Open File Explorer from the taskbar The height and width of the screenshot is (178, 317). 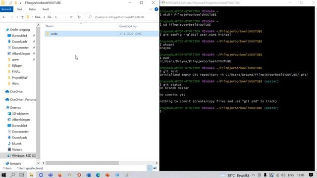pos(31,175)
